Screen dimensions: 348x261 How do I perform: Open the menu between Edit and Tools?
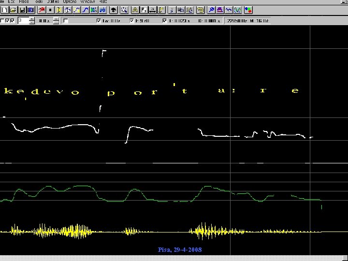click(x=24, y=1)
